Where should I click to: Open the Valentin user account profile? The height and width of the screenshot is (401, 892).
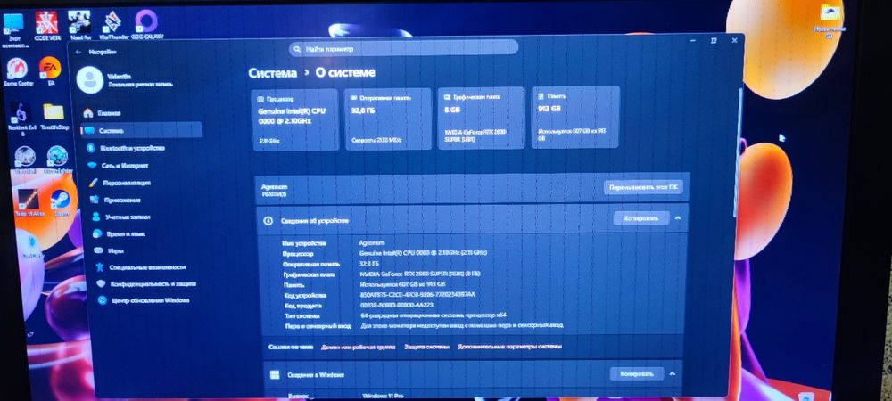(x=125, y=79)
